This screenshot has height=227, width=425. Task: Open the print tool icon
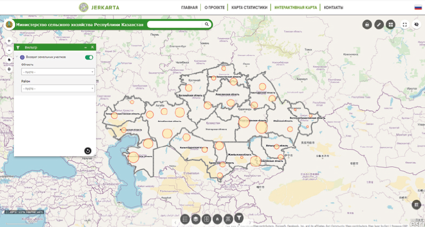pos(367,25)
